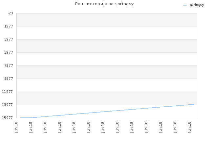This screenshot has height=157, width=210.
Task: Click the chart title "Ранг историја за springsy"
Action: pos(104,4)
